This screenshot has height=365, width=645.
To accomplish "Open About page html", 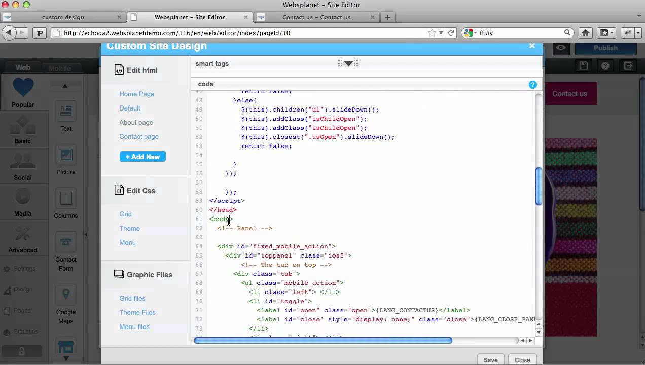I will [136, 122].
